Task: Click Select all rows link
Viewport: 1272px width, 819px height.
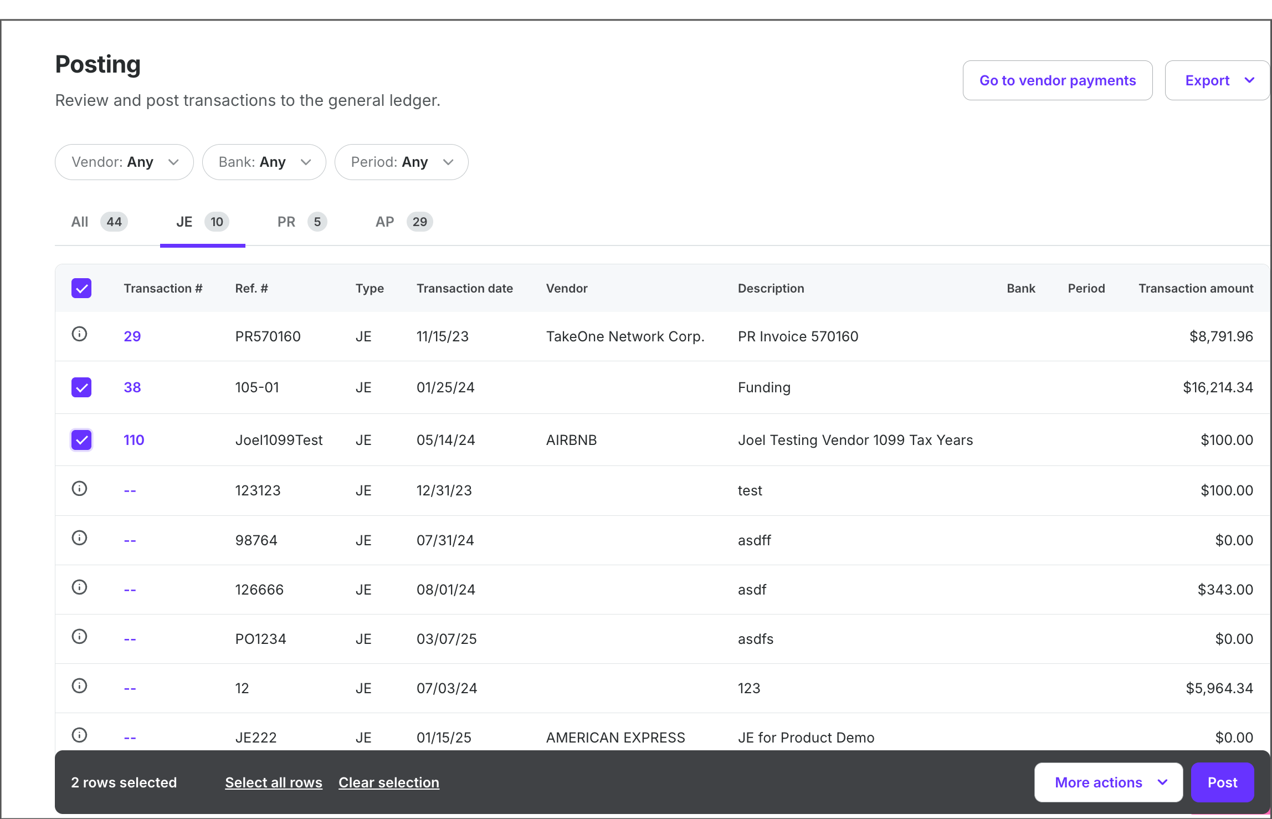Action: point(274,782)
